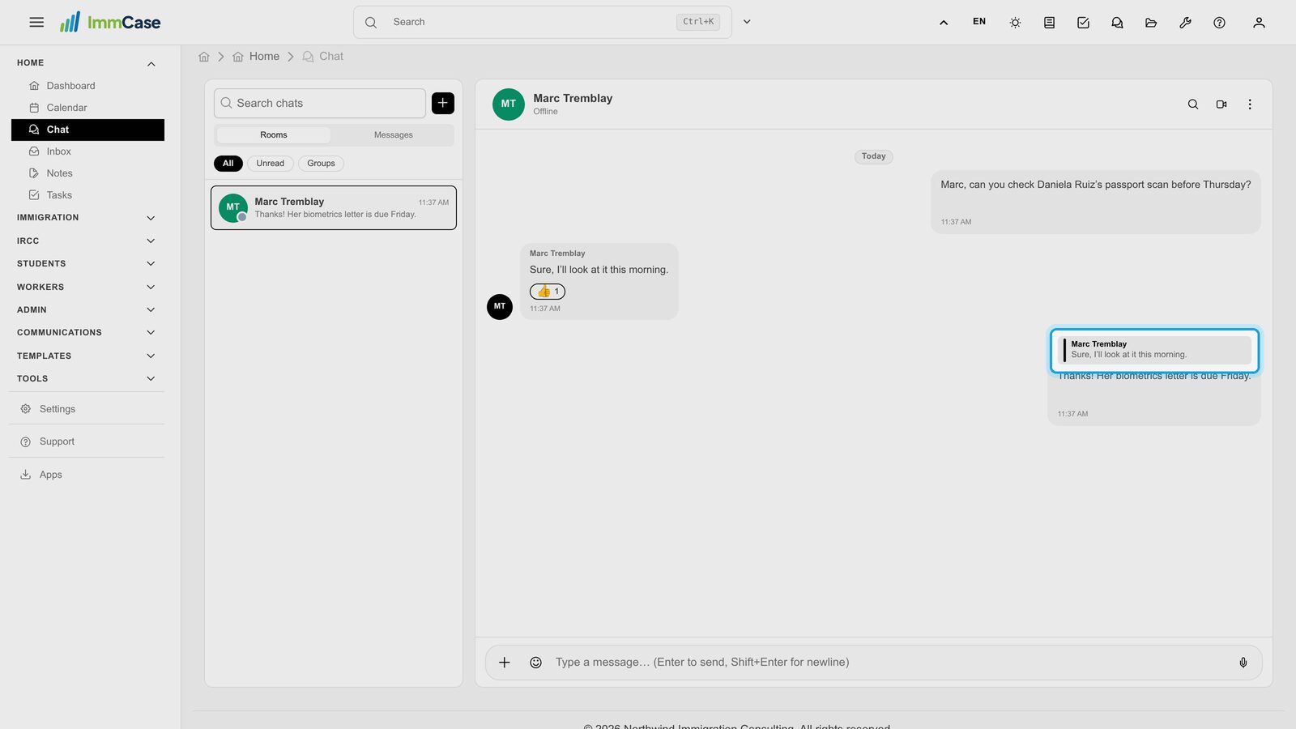
Task: Click Home breadcrumb link
Action: click(256, 56)
